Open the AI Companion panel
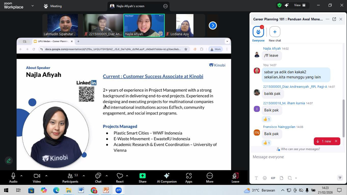The height and width of the screenshot is (195, 347). click(x=167, y=177)
